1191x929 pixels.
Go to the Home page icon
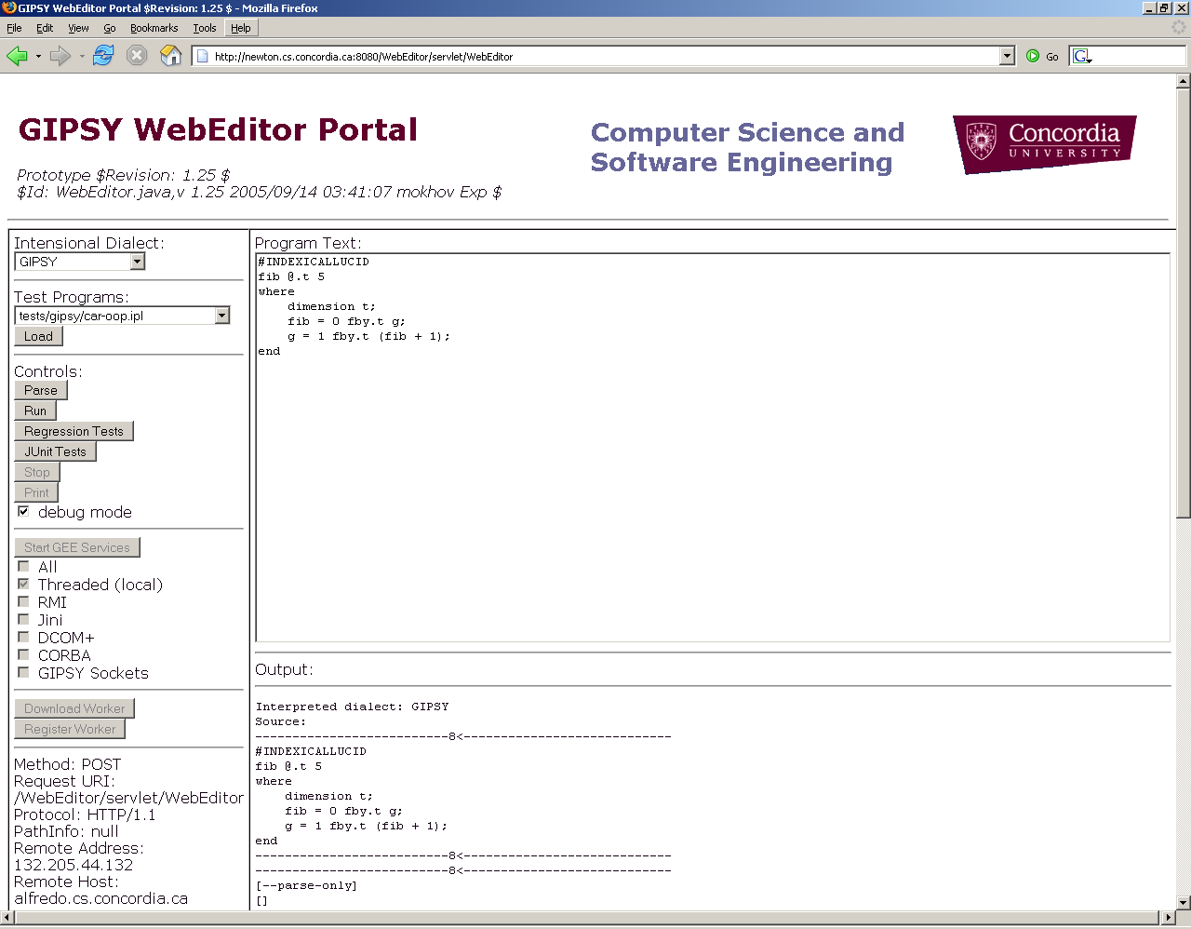point(170,56)
